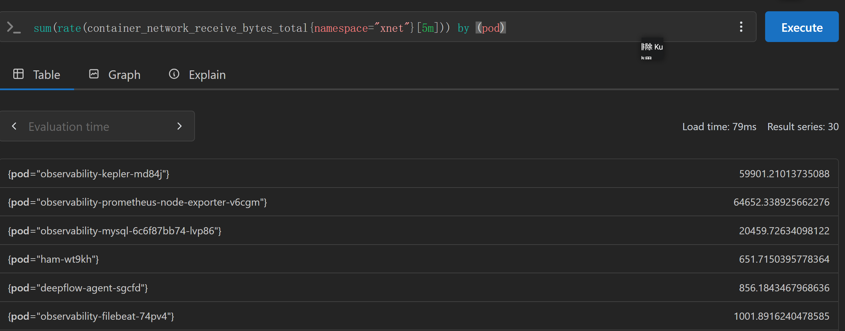This screenshot has width=845, height=331.
Task: Select the Table tab
Action: click(x=37, y=75)
